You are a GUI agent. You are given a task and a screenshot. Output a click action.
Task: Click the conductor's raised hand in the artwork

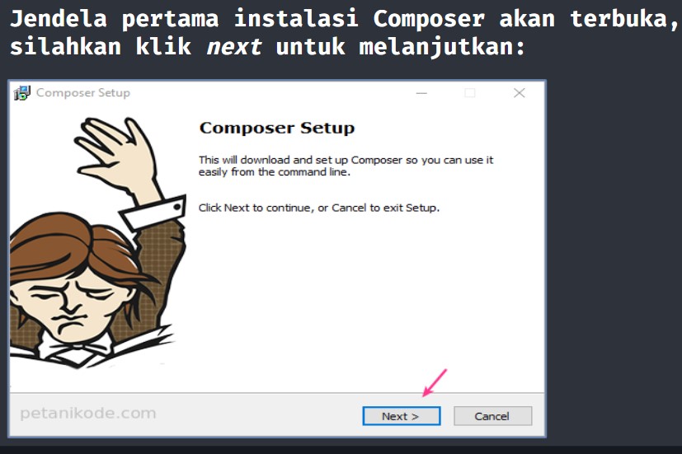[115, 152]
